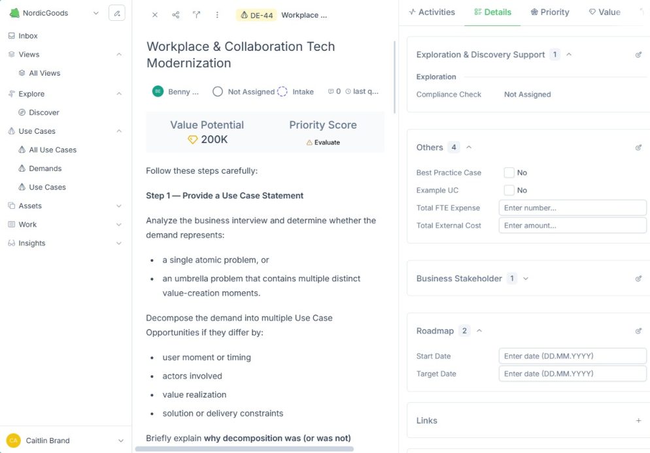Collapse the Explore sidebar section
This screenshot has height=453, width=650.
(x=119, y=94)
